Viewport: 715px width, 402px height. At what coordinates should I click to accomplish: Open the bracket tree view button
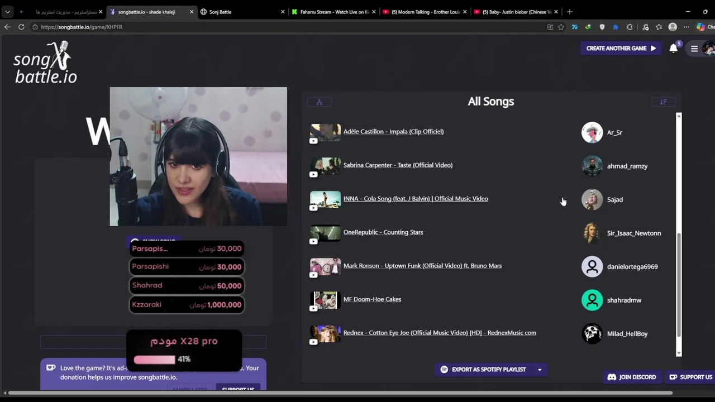(319, 102)
